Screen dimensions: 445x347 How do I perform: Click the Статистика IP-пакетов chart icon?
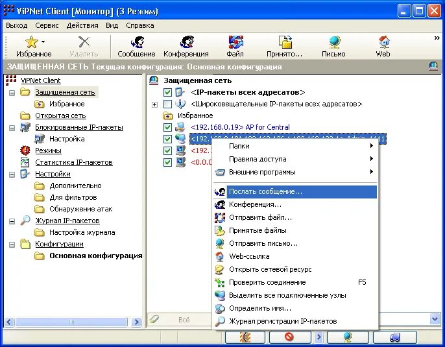25,162
